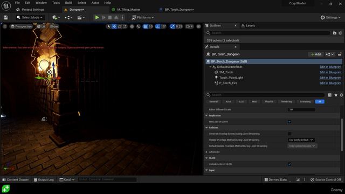Open the viewport Show flags menu
This screenshot has height=194, width=345.
point(54,26)
